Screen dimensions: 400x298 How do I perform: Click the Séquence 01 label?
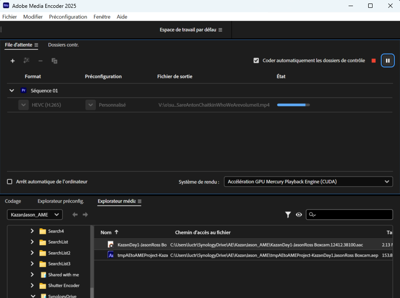44,91
